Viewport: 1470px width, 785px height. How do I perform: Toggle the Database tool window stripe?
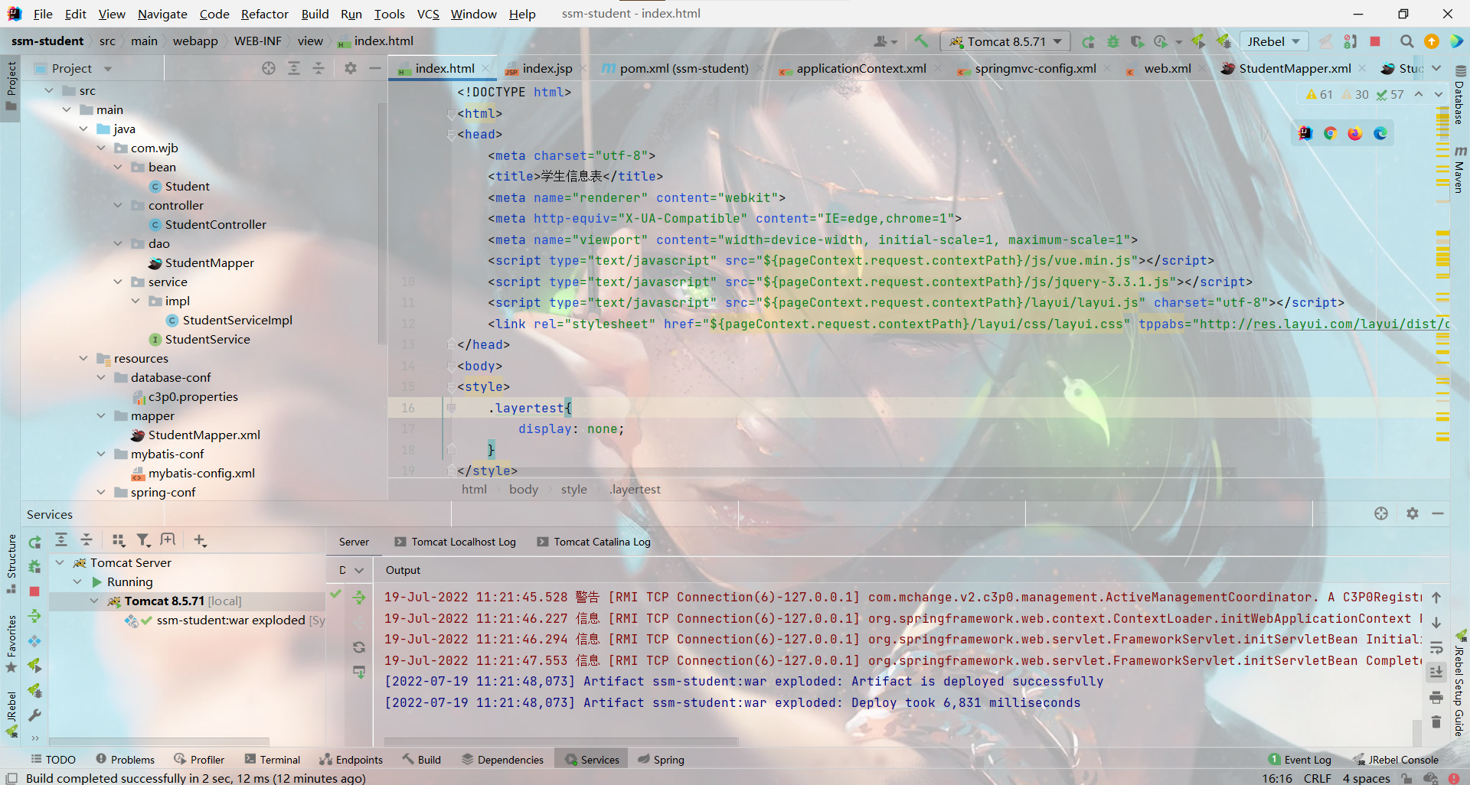pos(1459,95)
